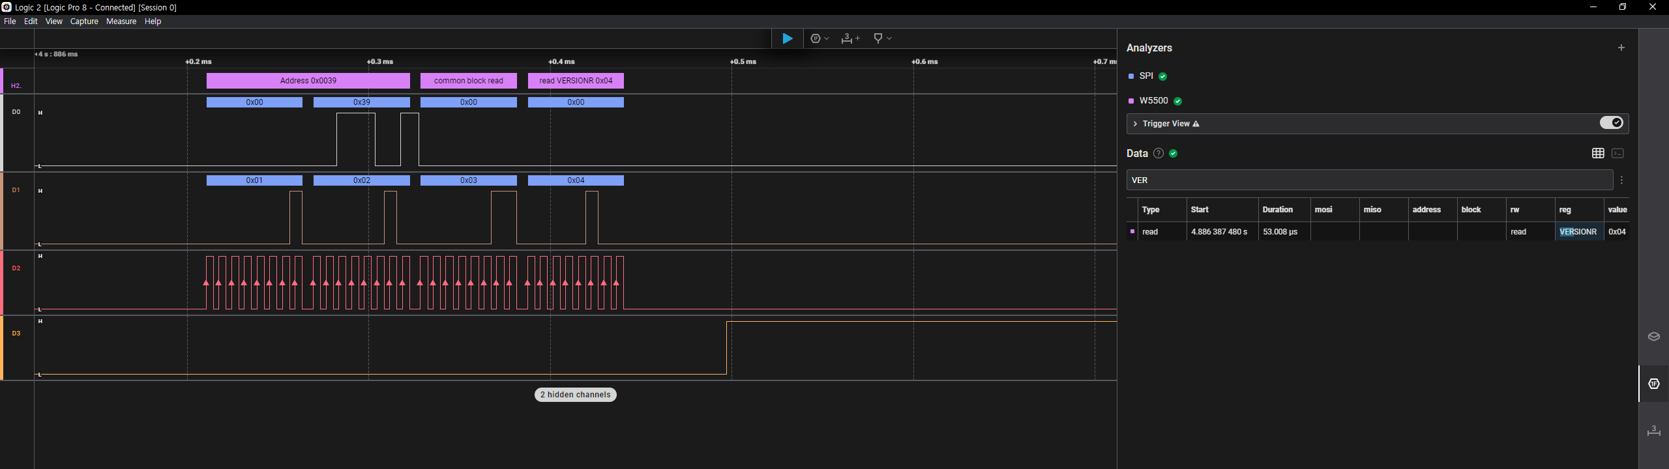Click the 'read VERSIONR 0x04' decoded frame
1669x469 pixels.
(576, 81)
